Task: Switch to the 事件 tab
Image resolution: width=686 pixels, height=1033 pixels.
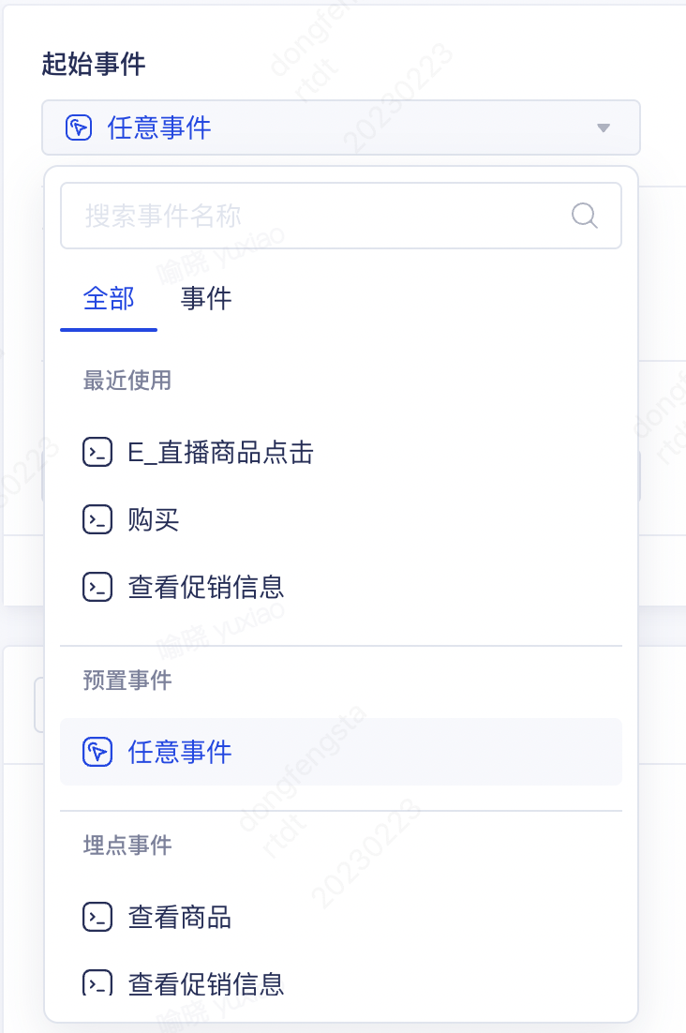Action: [205, 298]
